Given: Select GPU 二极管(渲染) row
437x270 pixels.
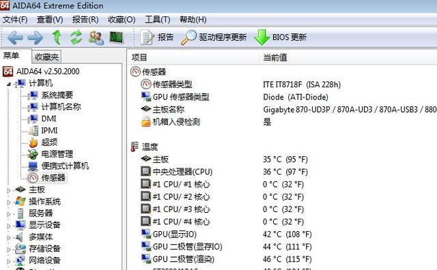Looking at the screenshot, I should 283,259.
